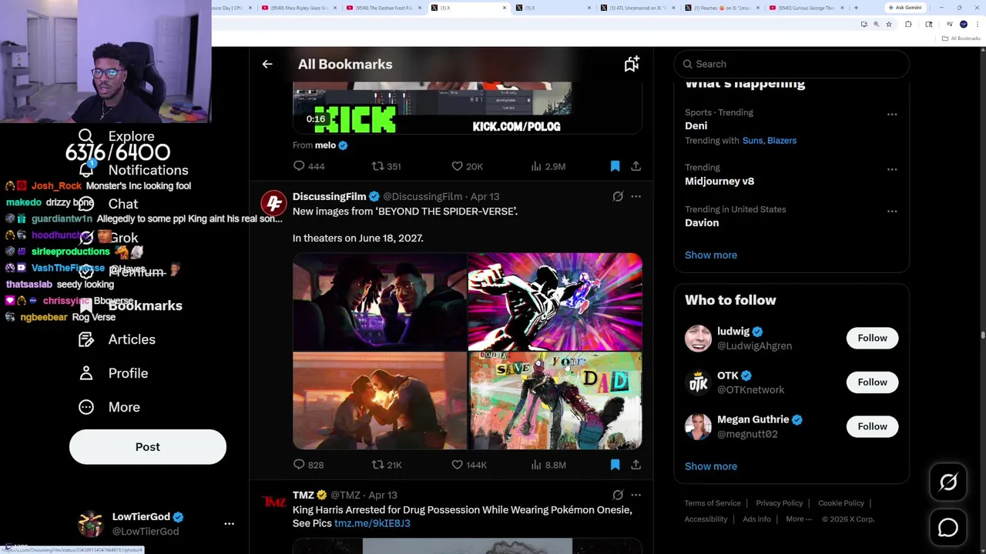Open Profile in the sidebar

[114, 373]
